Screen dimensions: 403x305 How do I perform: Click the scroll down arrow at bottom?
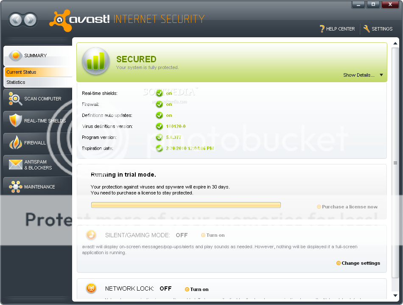[395, 296]
